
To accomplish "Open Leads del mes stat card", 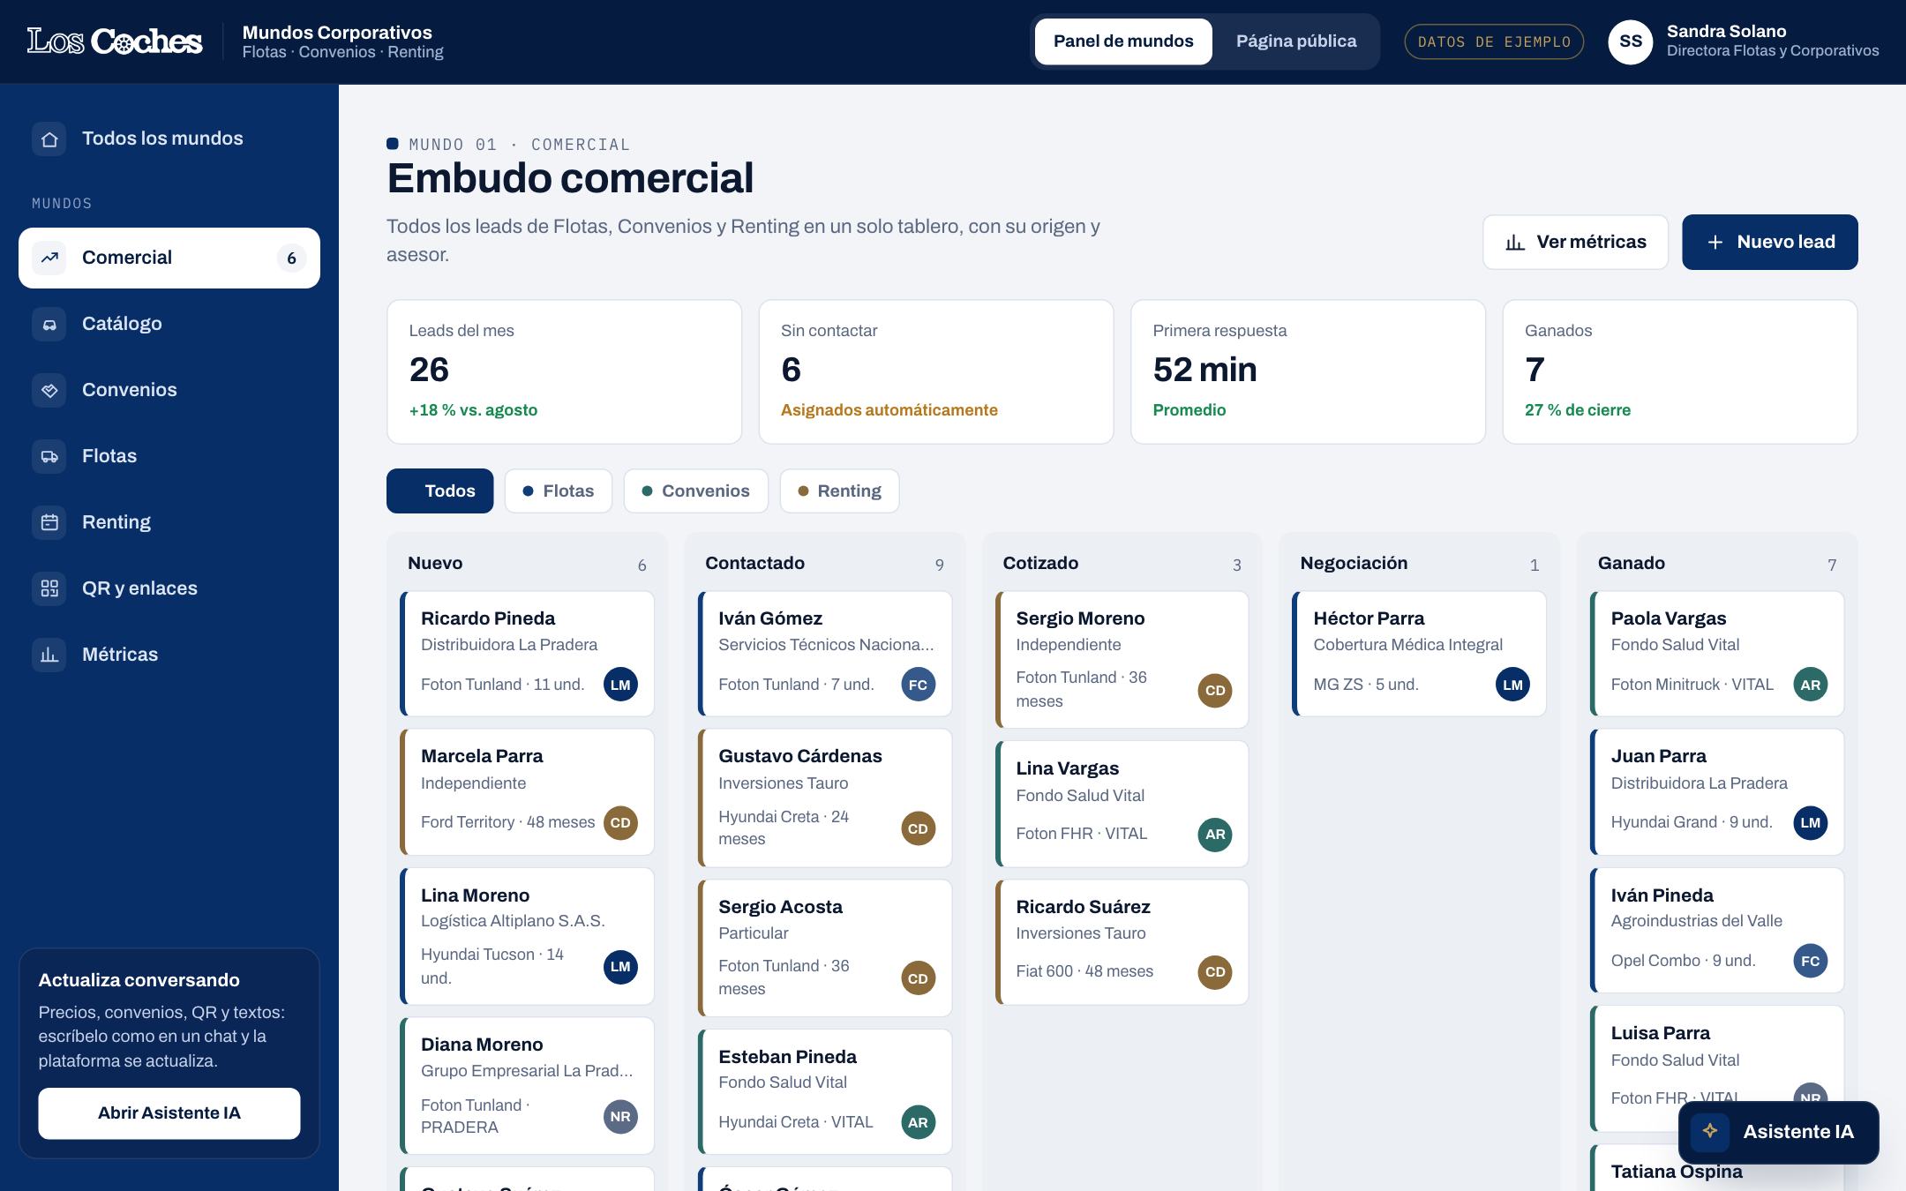I will pyautogui.click(x=565, y=372).
